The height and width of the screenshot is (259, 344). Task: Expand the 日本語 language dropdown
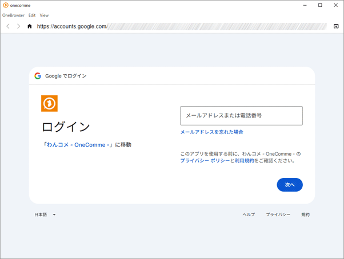tap(45, 215)
